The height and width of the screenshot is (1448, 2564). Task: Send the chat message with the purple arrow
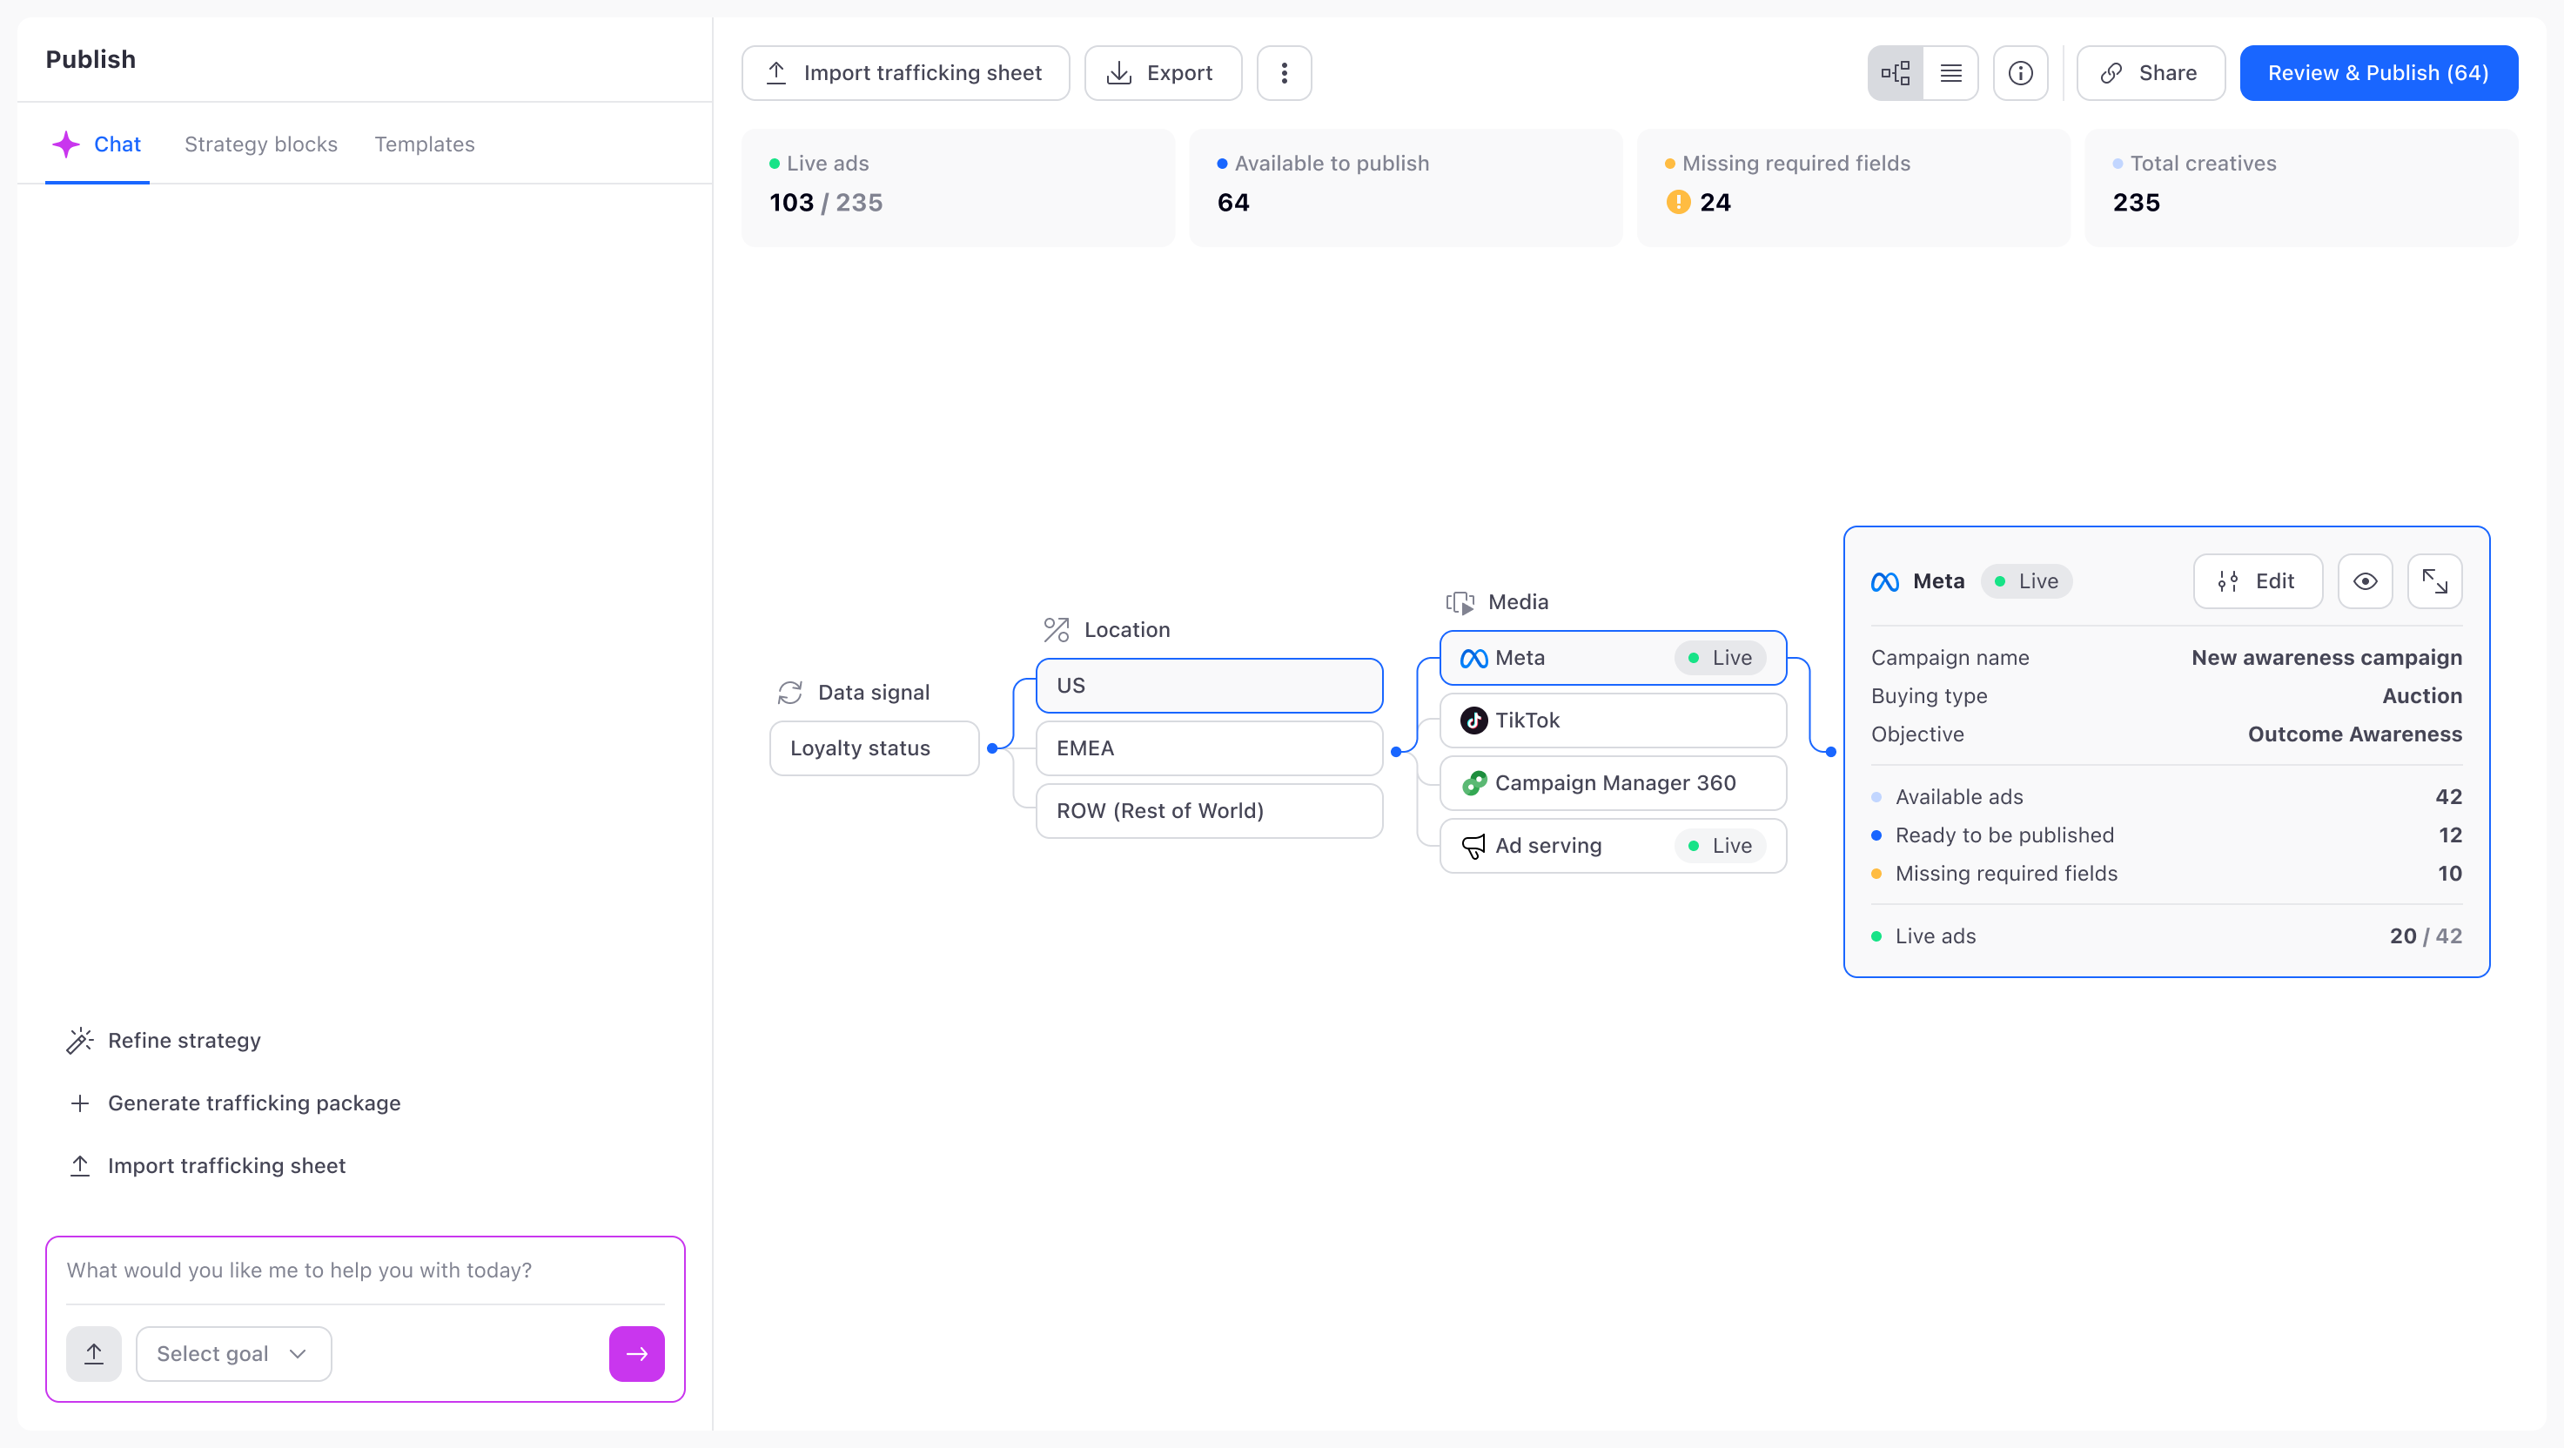(636, 1353)
